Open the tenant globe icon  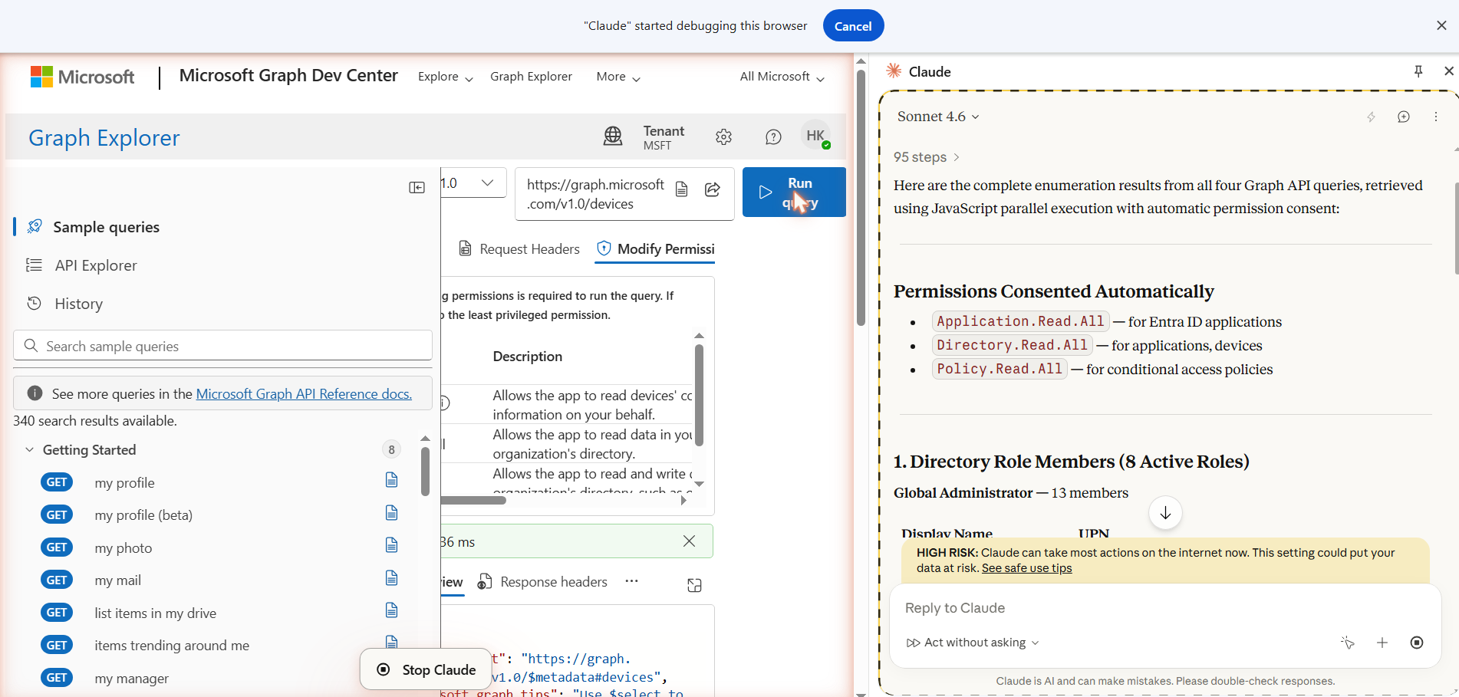click(613, 136)
